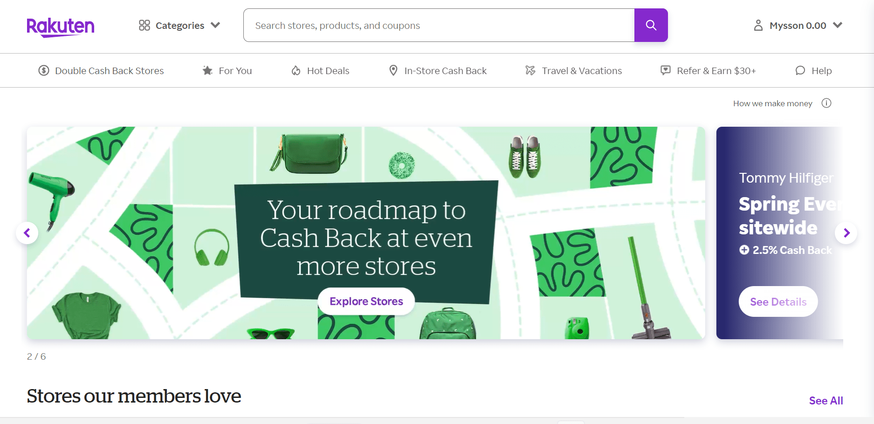Go to previous carousel slide arrow

27,233
